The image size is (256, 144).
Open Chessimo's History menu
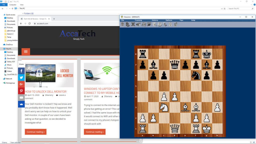[x=155, y=20]
